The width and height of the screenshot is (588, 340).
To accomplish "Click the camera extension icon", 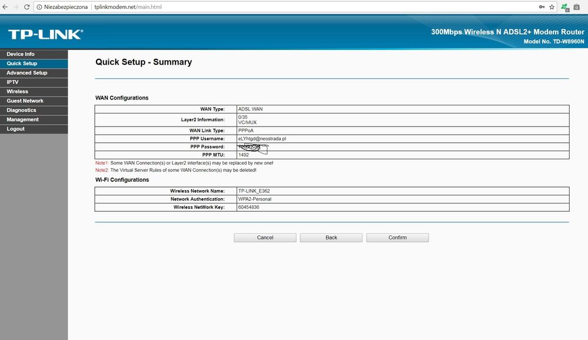I will tap(577, 7).
